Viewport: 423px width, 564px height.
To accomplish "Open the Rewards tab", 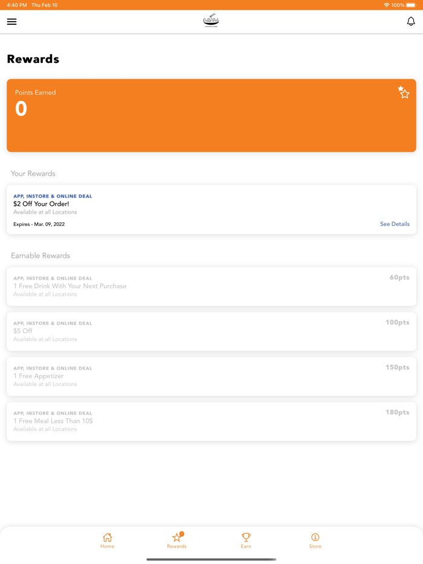I will coord(176,540).
